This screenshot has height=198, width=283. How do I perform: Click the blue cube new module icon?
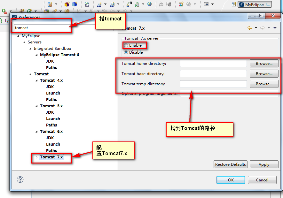click(75, 4)
